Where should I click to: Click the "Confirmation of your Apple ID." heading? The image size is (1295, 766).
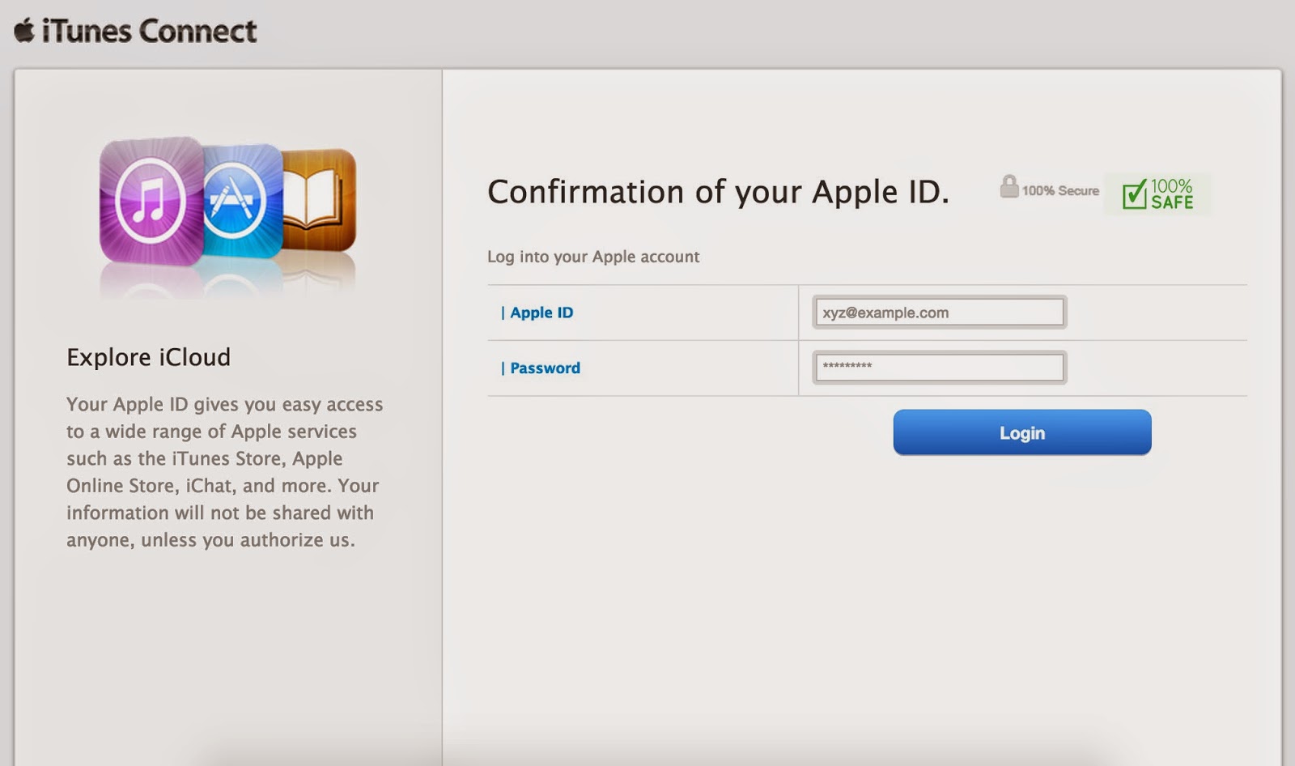[718, 192]
